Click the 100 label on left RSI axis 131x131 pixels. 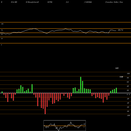click(x=2, y=24)
